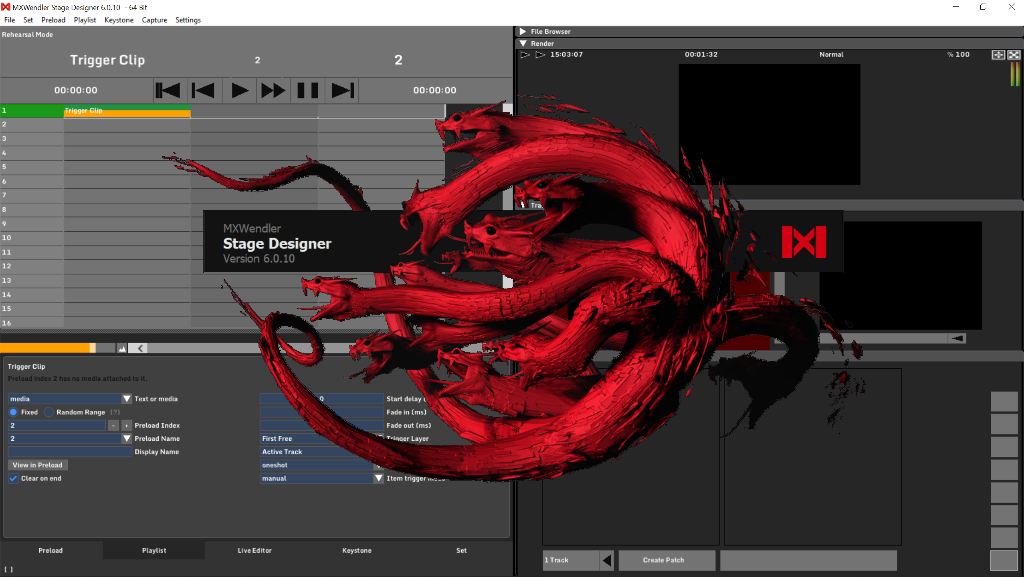1024x577 pixels.
Task: Click the pan arrows icon in the Render panel
Action: pyautogui.click(x=999, y=54)
